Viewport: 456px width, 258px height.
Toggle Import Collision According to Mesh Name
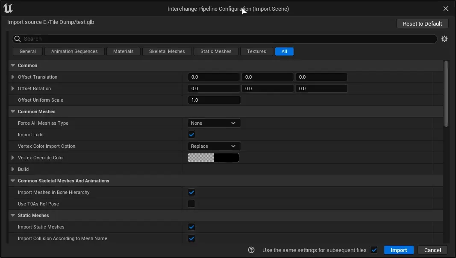191,238
